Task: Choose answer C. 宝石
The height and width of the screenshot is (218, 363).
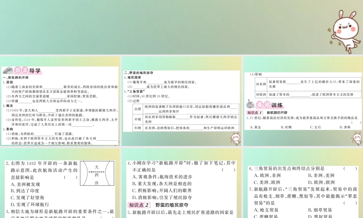Action: point(315,127)
